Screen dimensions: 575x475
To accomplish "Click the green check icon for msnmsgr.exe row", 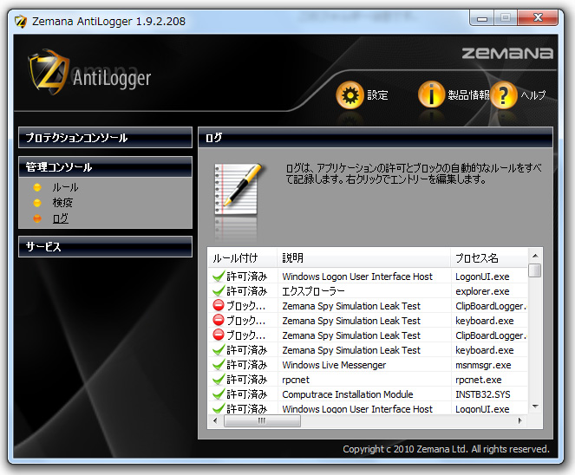I will (x=219, y=365).
